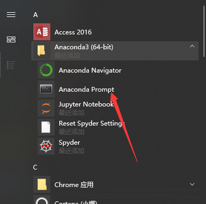Open the Anaconda Prompt terminal icon

(x=46, y=89)
